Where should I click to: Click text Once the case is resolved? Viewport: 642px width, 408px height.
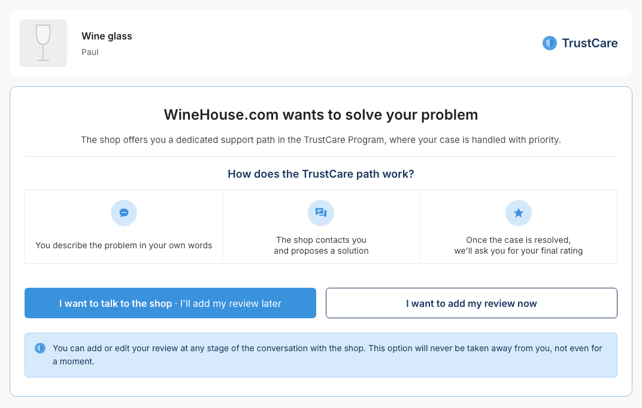[x=518, y=240]
